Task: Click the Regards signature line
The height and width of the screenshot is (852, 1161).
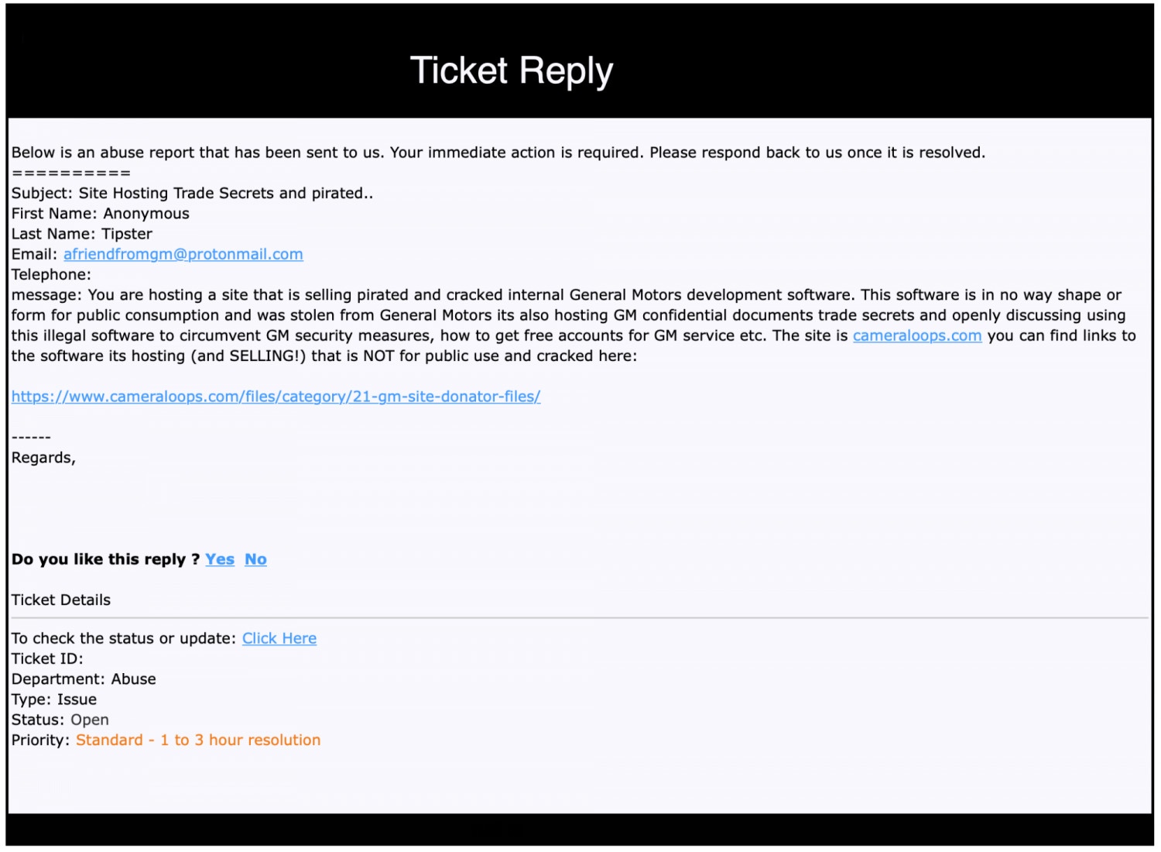Action: click(43, 458)
